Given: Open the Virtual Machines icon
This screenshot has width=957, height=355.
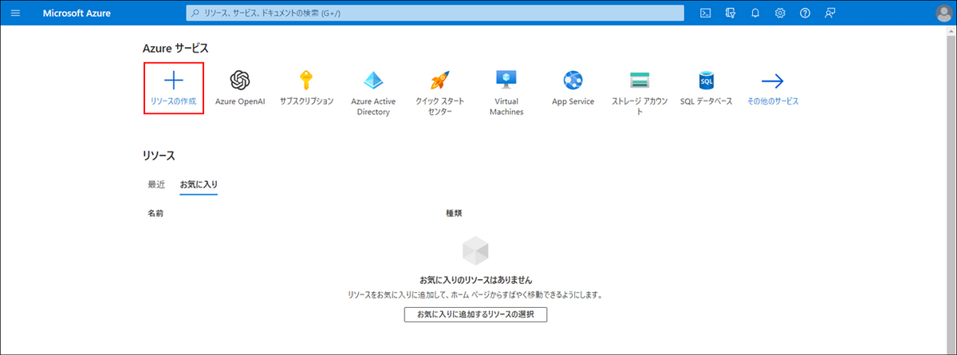Looking at the screenshot, I should pyautogui.click(x=506, y=81).
